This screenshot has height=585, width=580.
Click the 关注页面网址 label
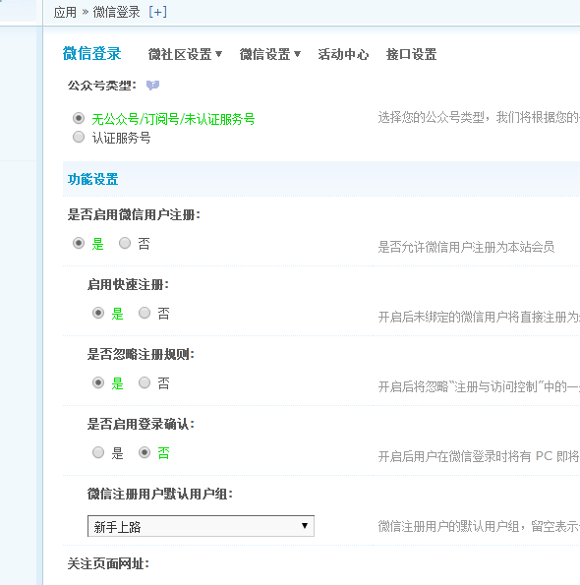click(108, 563)
